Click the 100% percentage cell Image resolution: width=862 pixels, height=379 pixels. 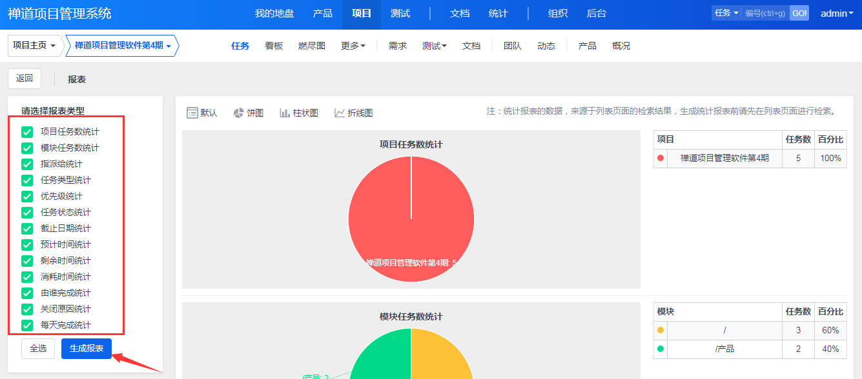point(830,158)
